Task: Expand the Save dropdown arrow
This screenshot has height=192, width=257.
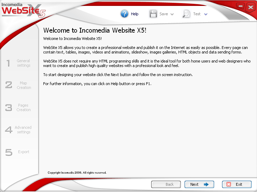Action: click(x=172, y=14)
